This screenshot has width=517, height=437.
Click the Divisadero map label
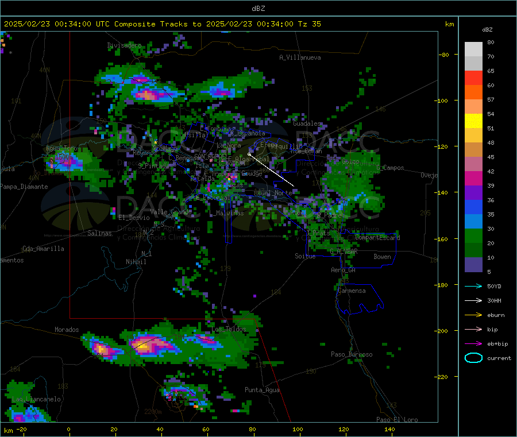tap(124, 45)
